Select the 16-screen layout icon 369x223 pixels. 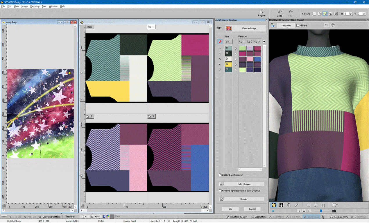[336, 14]
